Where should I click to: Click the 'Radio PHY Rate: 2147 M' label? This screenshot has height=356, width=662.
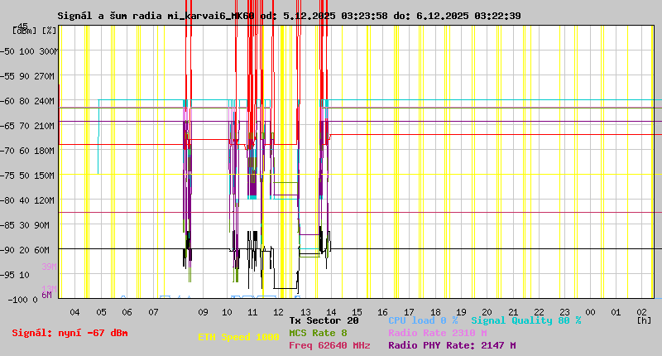452,345
